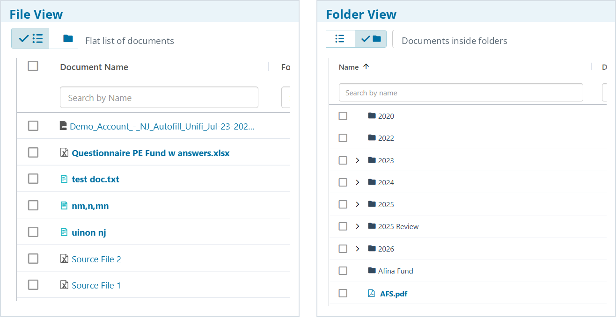Expand the 2023 folder
This screenshot has height=317, width=616.
click(358, 160)
